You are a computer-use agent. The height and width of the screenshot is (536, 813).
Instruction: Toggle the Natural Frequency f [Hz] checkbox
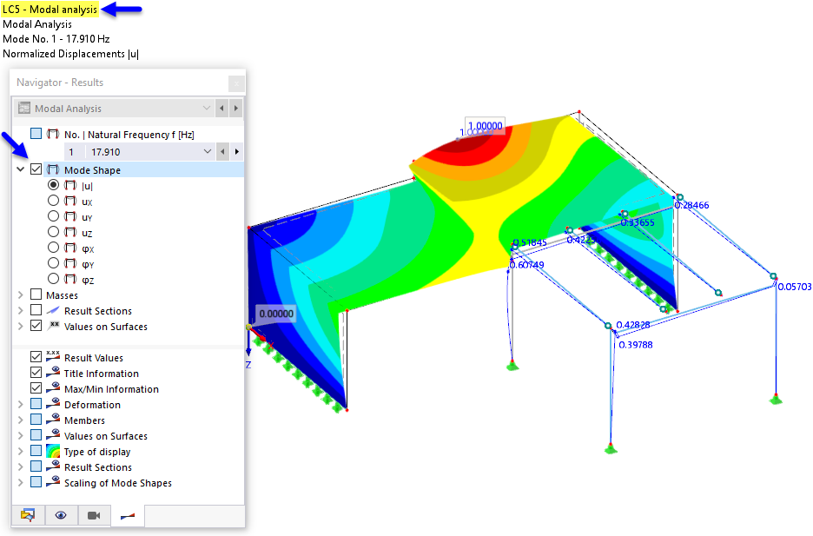pos(36,134)
